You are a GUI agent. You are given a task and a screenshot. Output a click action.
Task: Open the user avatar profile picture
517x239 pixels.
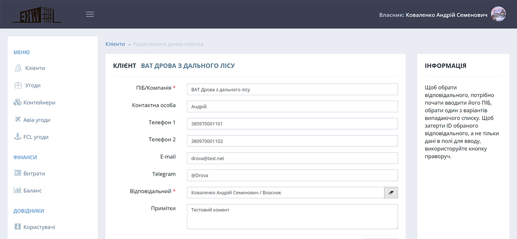click(x=498, y=14)
